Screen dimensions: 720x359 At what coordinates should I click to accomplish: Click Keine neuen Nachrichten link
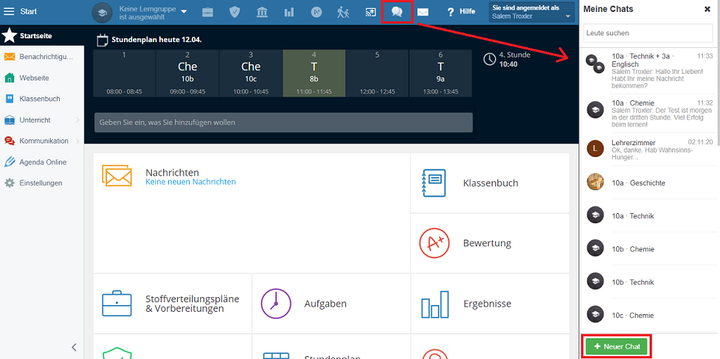(190, 182)
